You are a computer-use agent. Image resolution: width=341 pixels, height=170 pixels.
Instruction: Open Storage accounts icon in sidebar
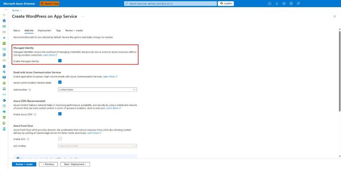point(4,89)
